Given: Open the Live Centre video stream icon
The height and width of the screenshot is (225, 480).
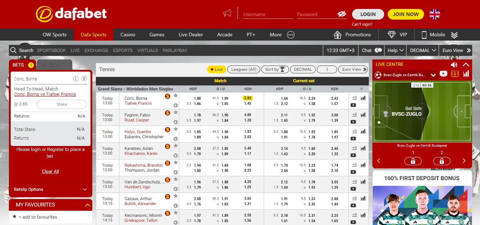Looking at the screenshot, I should coord(443,74).
